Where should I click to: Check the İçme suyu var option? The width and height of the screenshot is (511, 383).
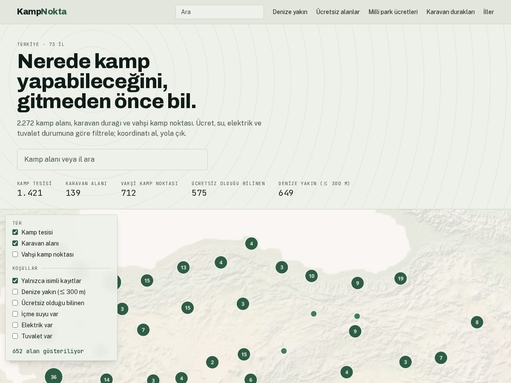click(15, 314)
